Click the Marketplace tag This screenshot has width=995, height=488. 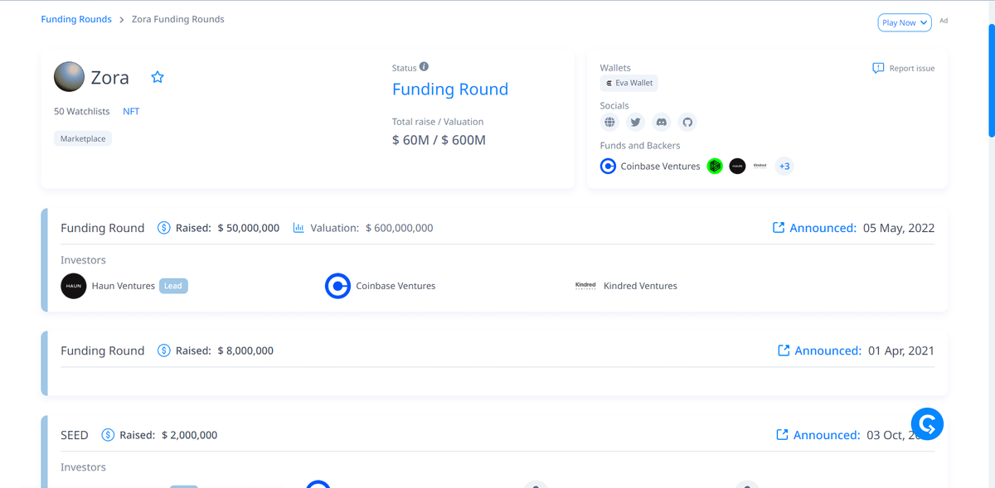[83, 138]
